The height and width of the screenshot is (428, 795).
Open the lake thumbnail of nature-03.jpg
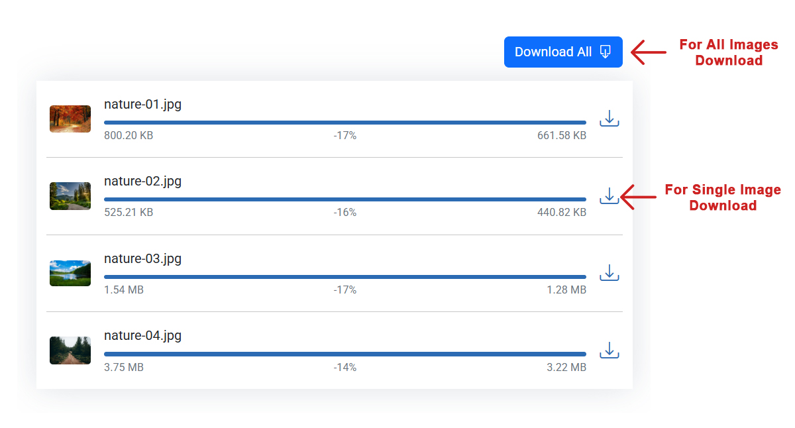tap(70, 273)
